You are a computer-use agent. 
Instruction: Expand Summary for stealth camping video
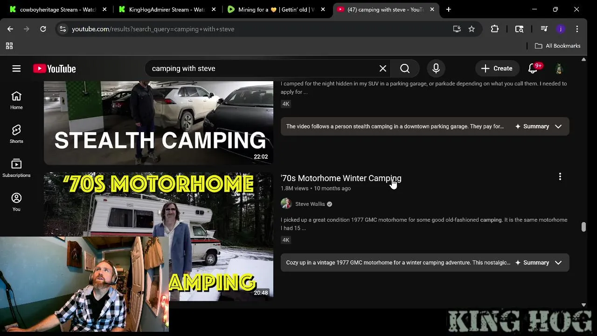coord(538,126)
